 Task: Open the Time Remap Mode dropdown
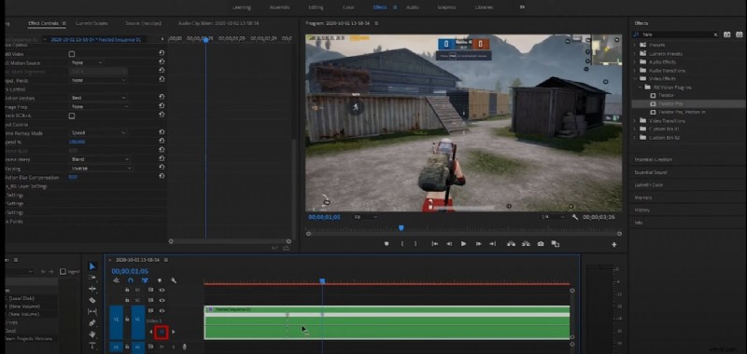coord(99,133)
